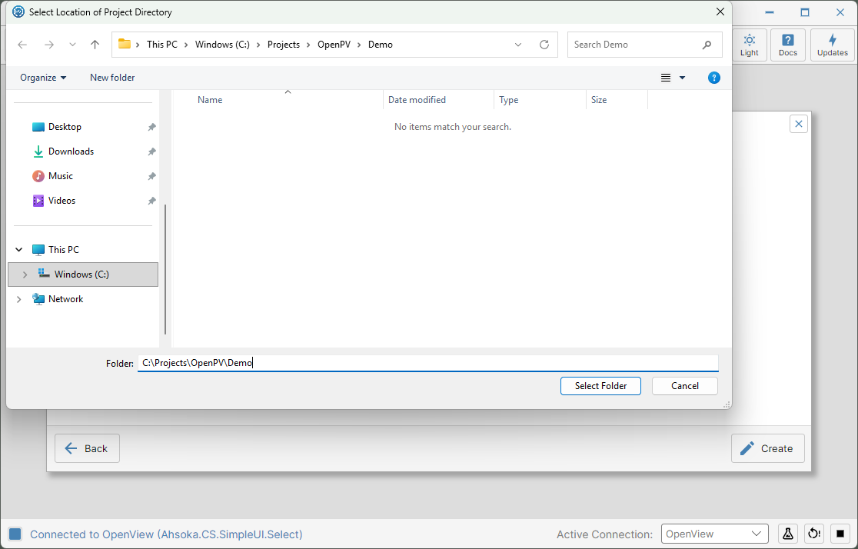Click Projects breadcrumb segment

tap(284, 45)
